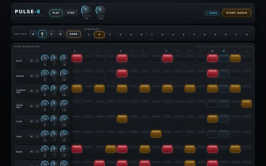Toggle the SNARE pad on step 13
The height and width of the screenshot is (166, 266).
point(212,73)
